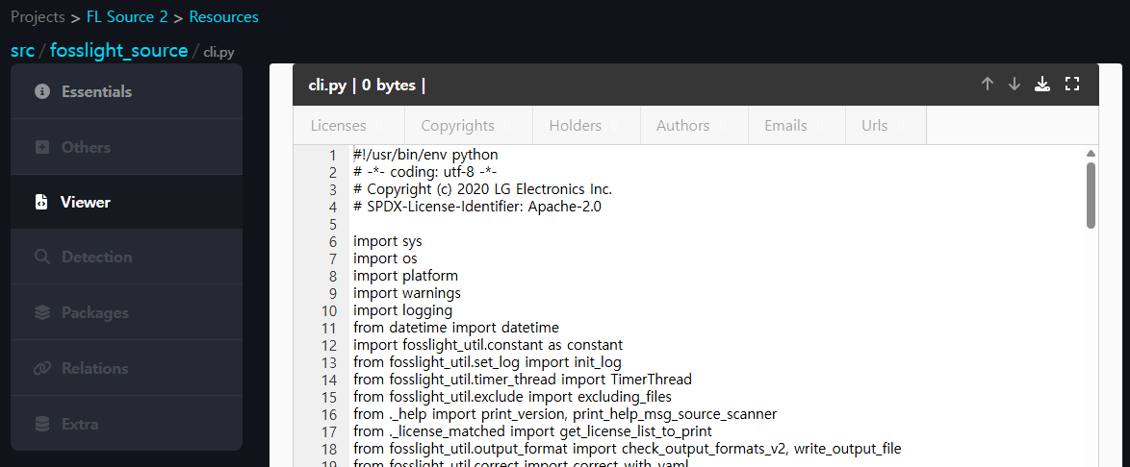The height and width of the screenshot is (467, 1130).
Task: Open the Extra section
Action: (126, 424)
